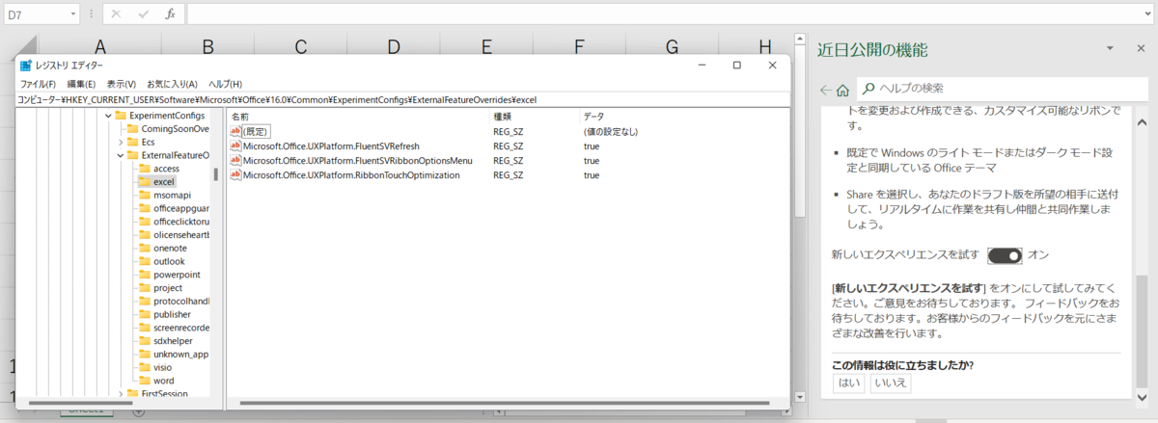This screenshot has width=1158, height=423.
Task: Select the officeappguard key folder
Action: click(174, 208)
